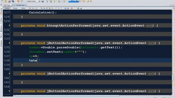Start macro recording with red circle
Viewport: 175px width, 98px height.
(72, 8)
